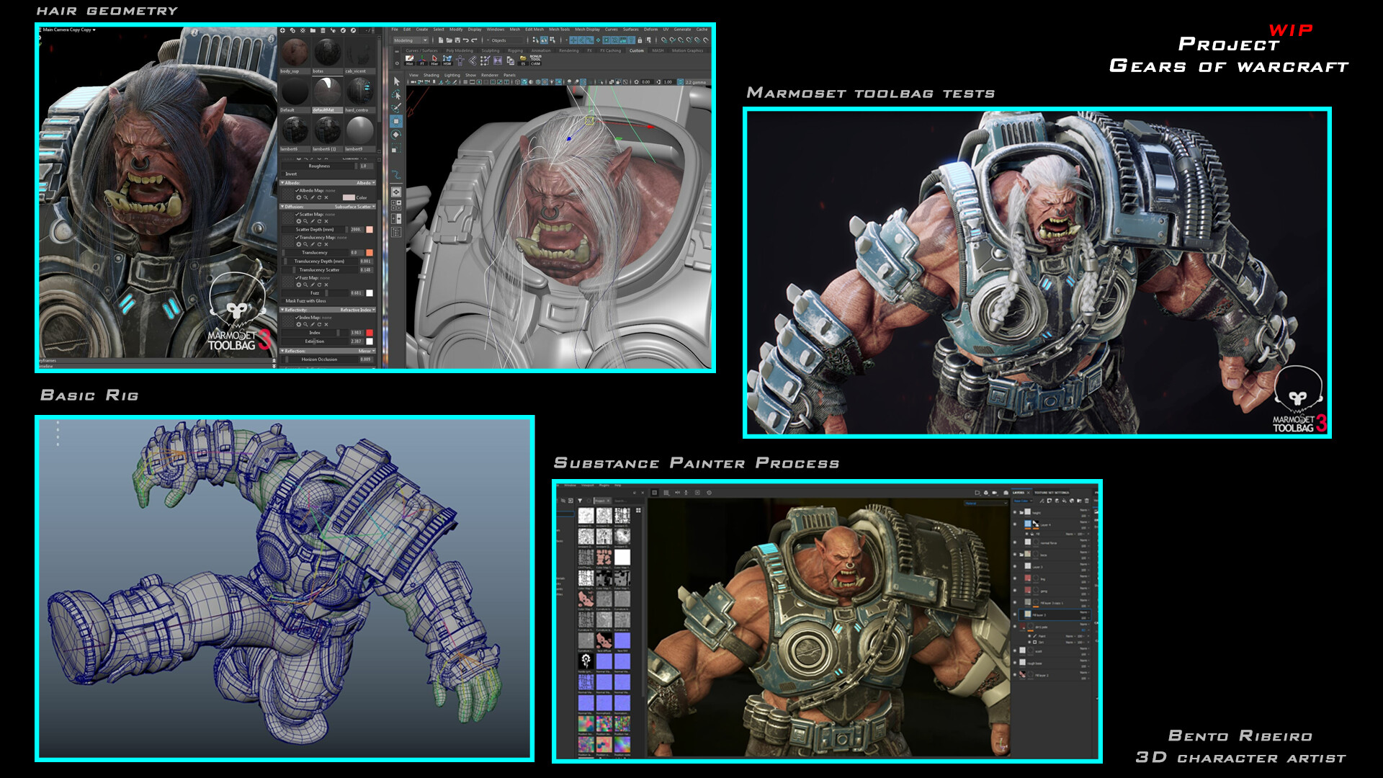Click the FT freeze transform shelf icon
Image resolution: width=1383 pixels, height=778 pixels.
point(422,60)
